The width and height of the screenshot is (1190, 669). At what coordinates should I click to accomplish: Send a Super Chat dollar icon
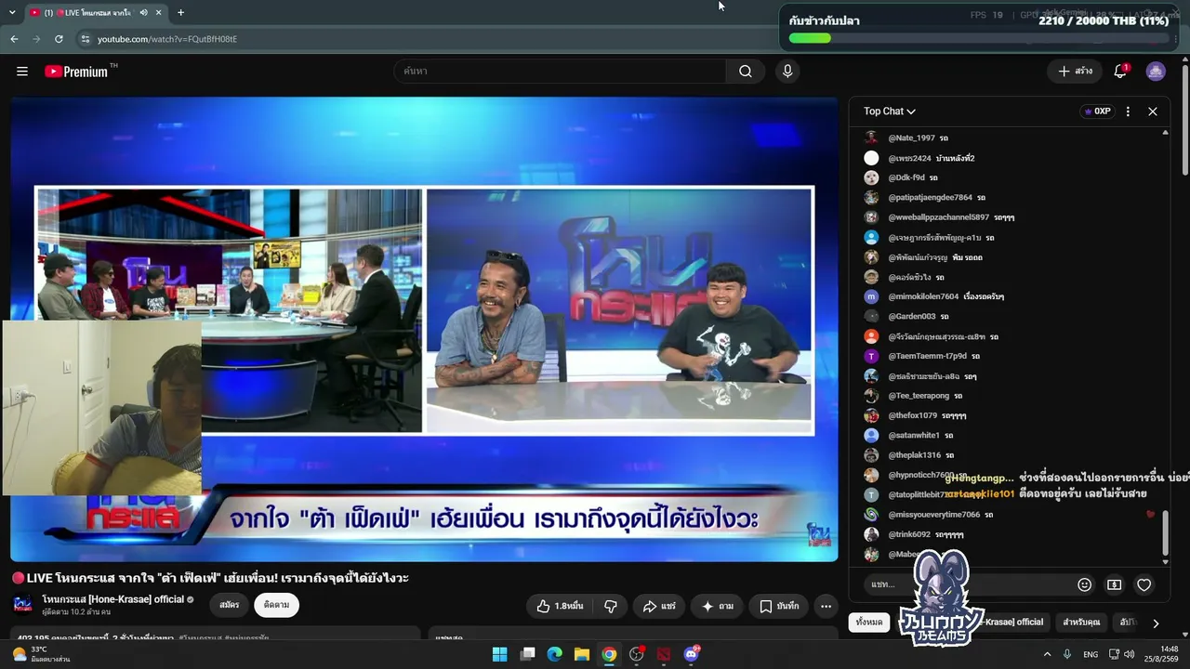click(1114, 584)
